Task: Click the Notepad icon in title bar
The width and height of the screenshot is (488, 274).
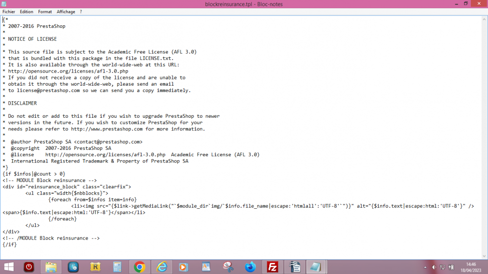Action: [x=4, y=4]
